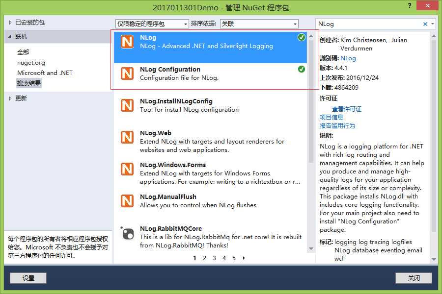Screen dimensions: 442x294
Task: Click the NLog.Web package icon
Action: coord(127,137)
